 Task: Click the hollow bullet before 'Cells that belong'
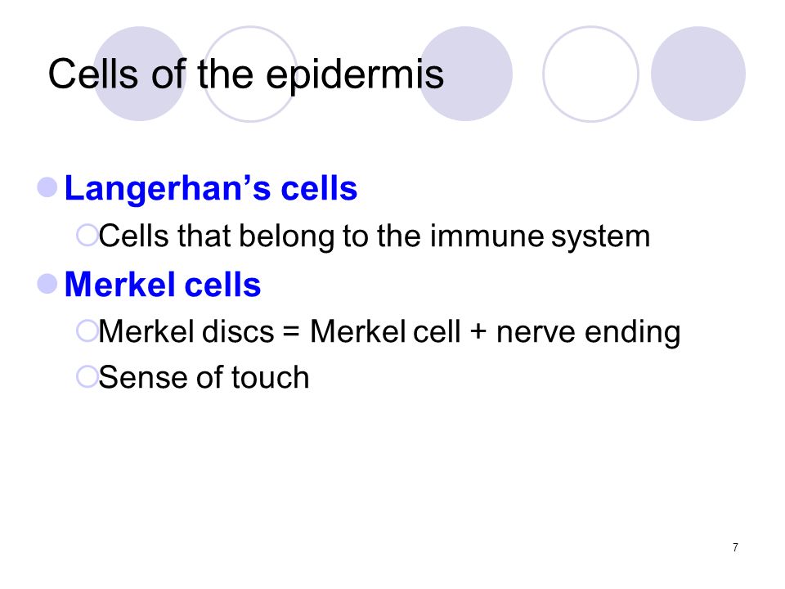coord(87,235)
